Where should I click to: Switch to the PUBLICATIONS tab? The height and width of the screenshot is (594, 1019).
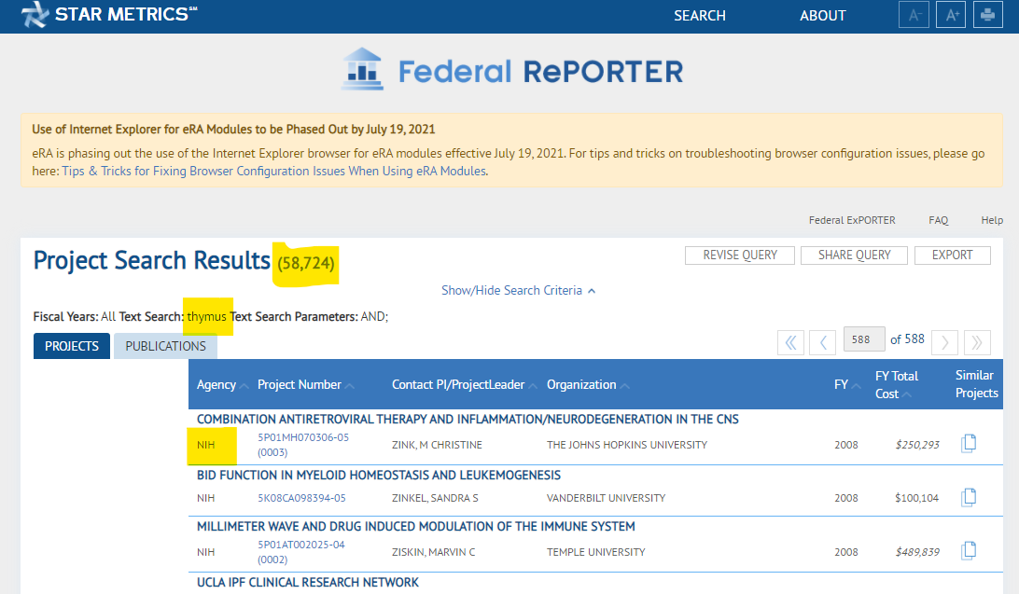click(166, 346)
